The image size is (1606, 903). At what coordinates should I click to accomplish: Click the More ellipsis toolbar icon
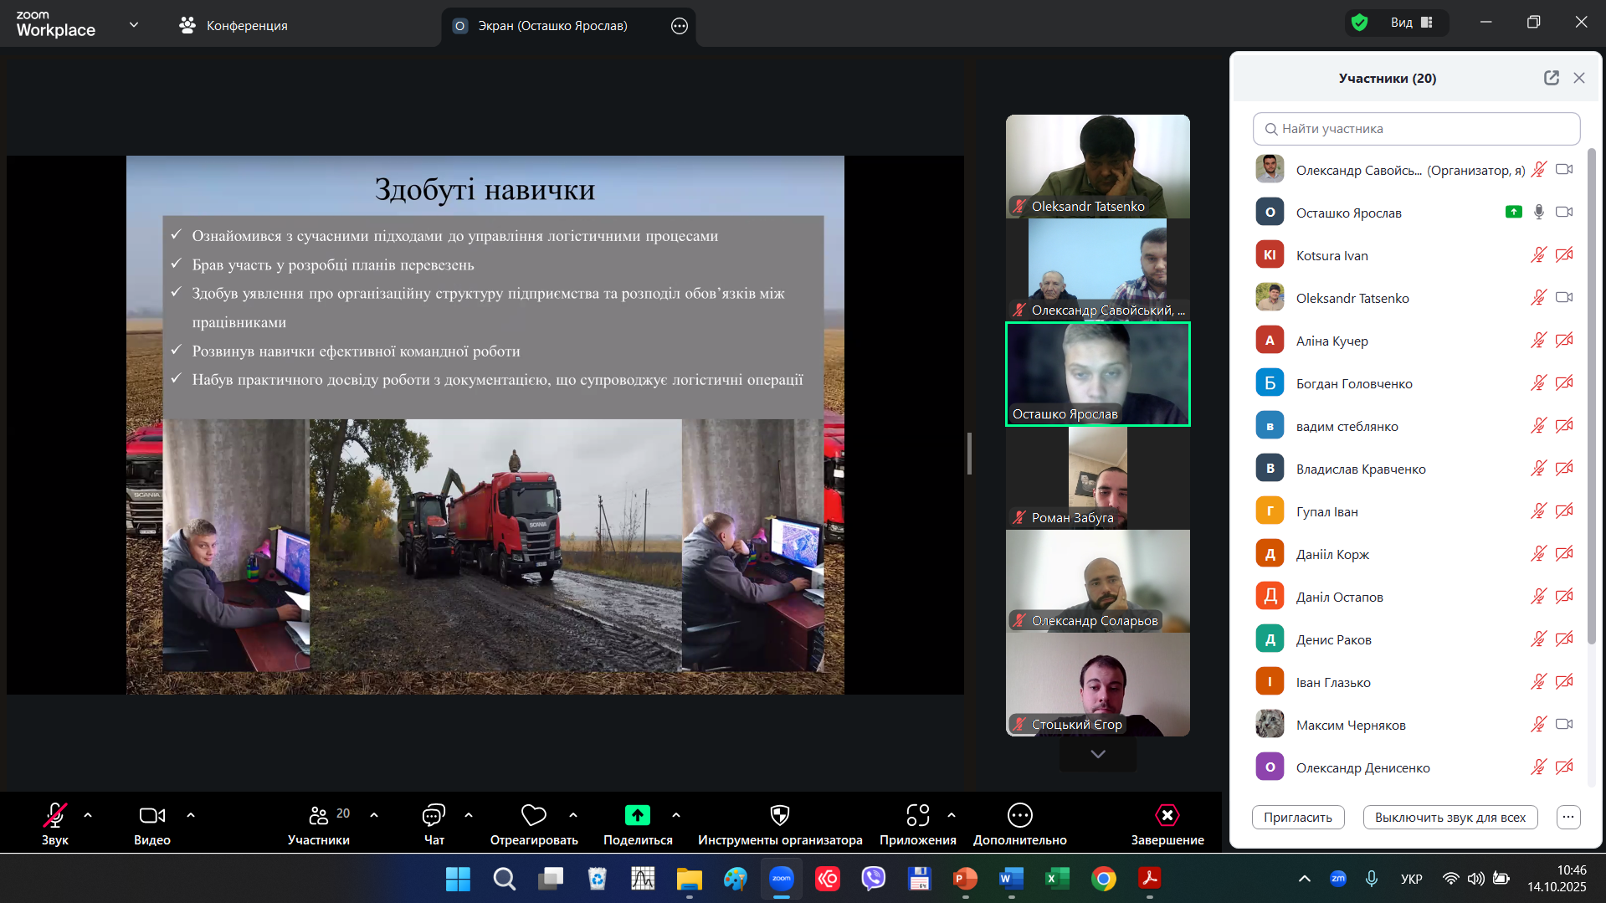(1019, 815)
